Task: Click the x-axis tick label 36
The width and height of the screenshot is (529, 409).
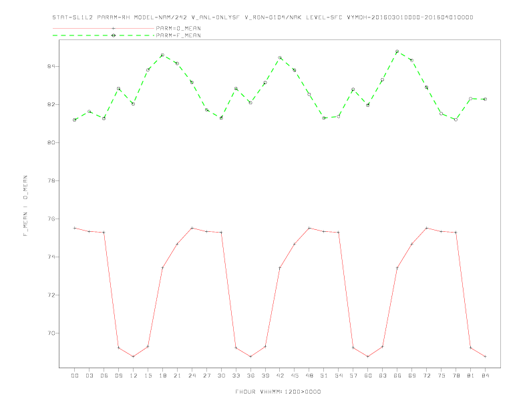Action: coord(250,376)
